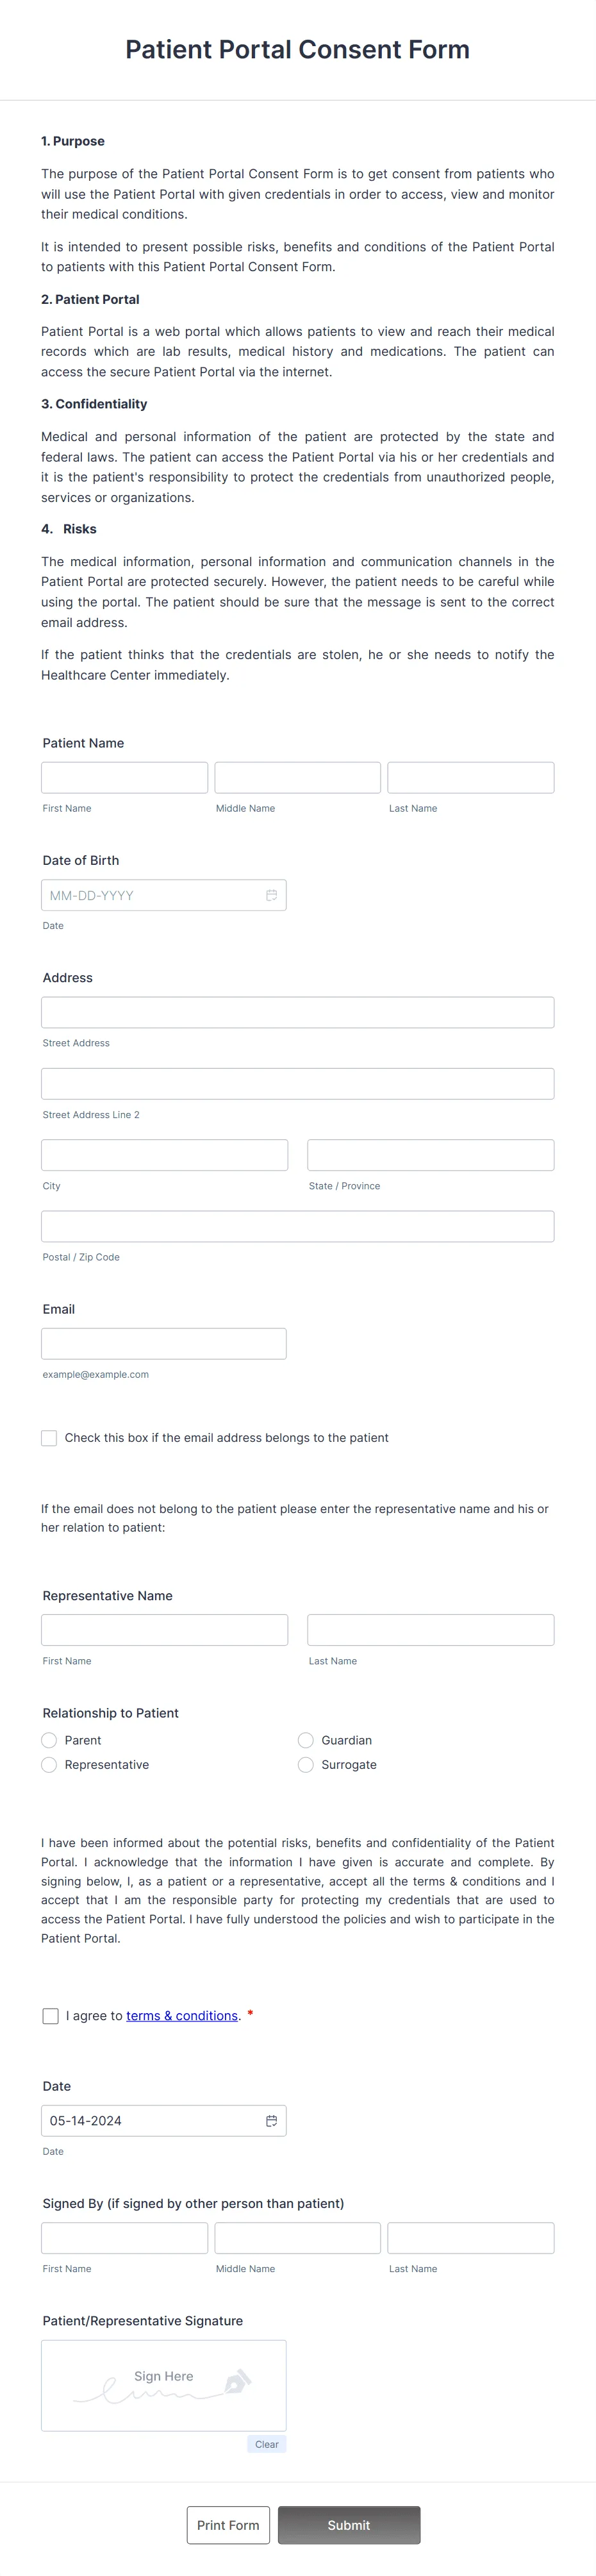Click the patient's First Name field

(x=124, y=777)
